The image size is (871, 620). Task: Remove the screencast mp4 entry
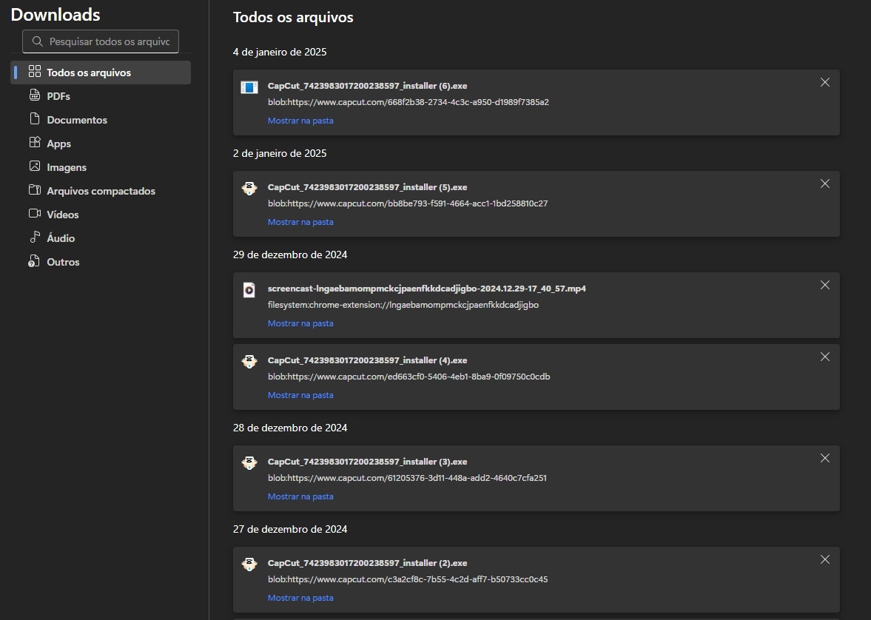pyautogui.click(x=825, y=285)
